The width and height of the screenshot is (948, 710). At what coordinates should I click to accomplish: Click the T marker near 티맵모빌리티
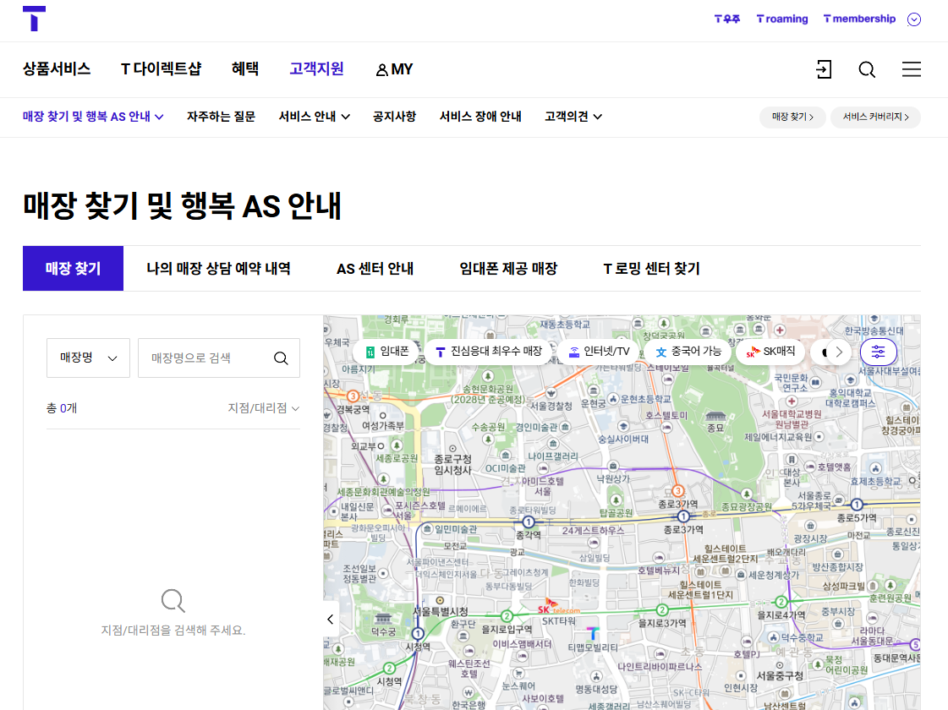point(593,632)
